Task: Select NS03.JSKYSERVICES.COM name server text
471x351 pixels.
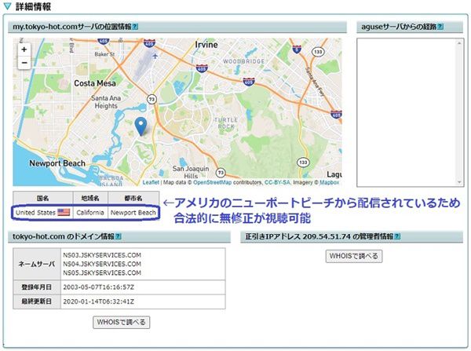Action: tap(102, 255)
